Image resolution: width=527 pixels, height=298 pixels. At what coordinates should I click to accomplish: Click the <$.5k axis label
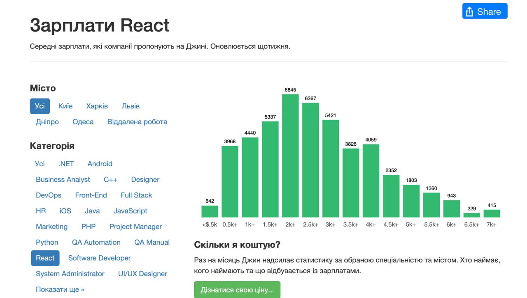click(210, 225)
